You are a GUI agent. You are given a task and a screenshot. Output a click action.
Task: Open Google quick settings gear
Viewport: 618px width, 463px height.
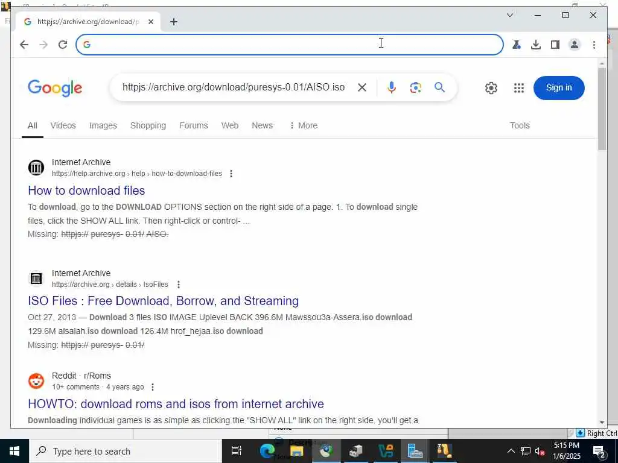(491, 88)
